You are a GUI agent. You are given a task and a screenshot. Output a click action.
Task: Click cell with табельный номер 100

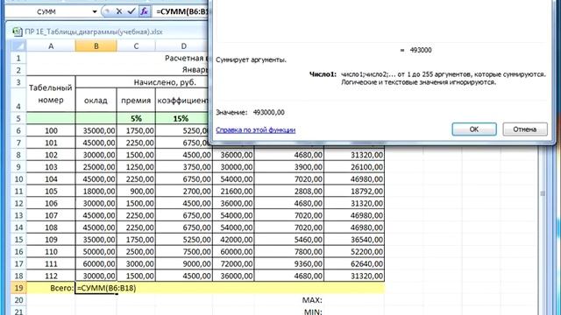pyautogui.click(x=51, y=130)
